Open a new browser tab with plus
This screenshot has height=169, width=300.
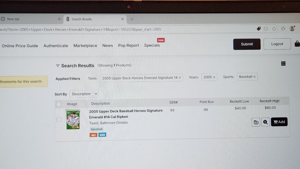tap(132, 19)
